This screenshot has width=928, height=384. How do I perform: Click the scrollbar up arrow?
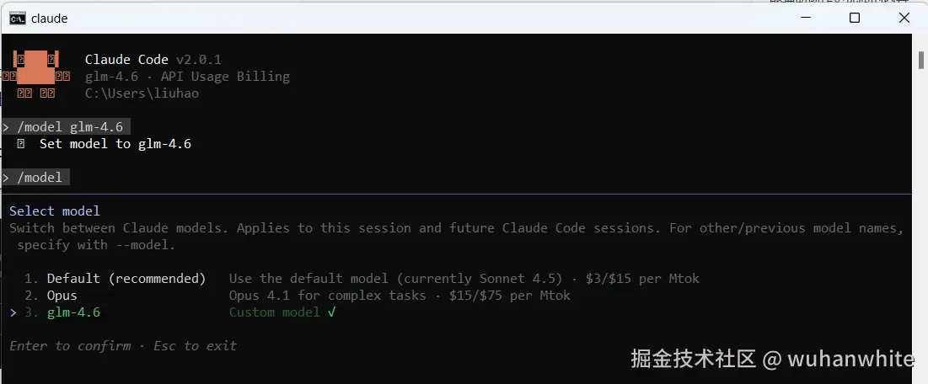(x=920, y=41)
